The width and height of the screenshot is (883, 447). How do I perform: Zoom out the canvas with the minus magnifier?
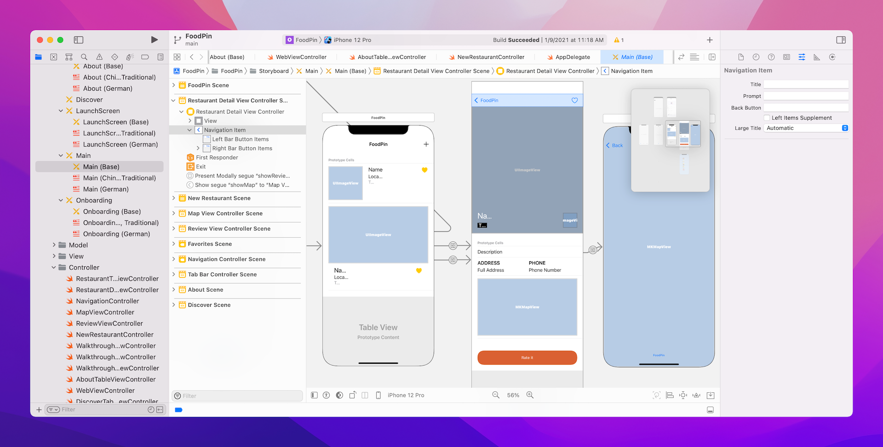496,395
